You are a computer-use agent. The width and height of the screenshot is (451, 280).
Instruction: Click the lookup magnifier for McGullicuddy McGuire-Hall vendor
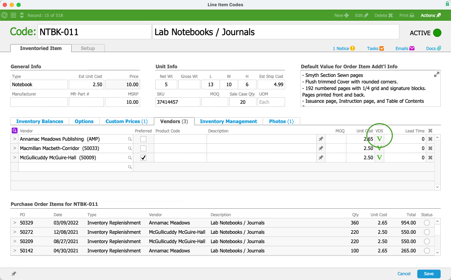coord(130,158)
